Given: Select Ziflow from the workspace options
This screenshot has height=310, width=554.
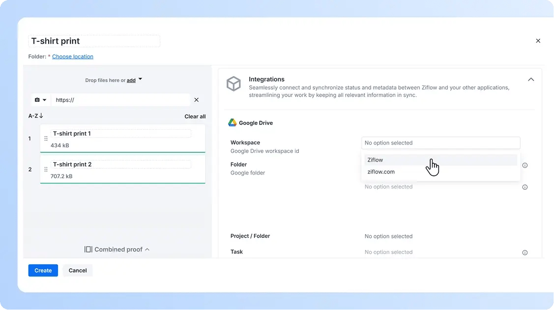Looking at the screenshot, I should click(x=375, y=160).
